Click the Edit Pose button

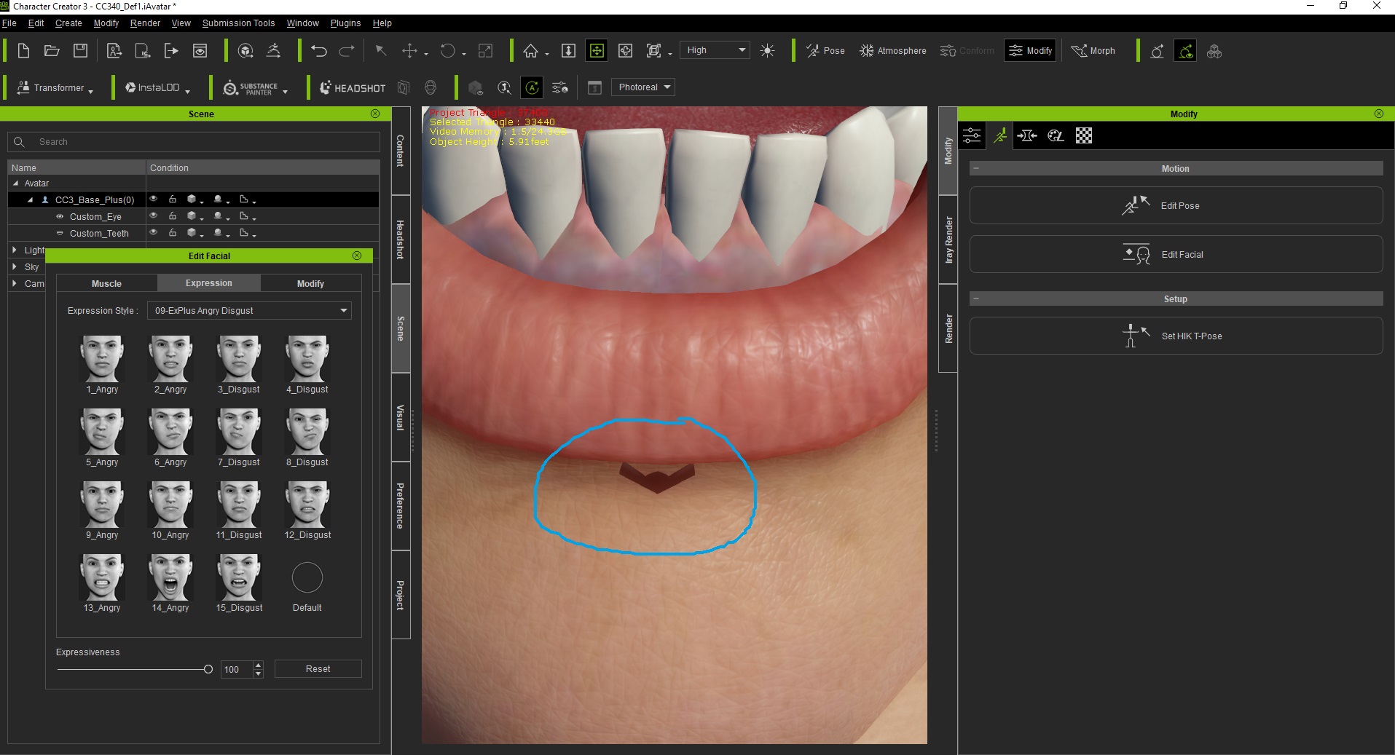click(1176, 206)
